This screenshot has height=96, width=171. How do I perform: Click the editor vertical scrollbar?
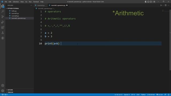[x=170, y=40]
